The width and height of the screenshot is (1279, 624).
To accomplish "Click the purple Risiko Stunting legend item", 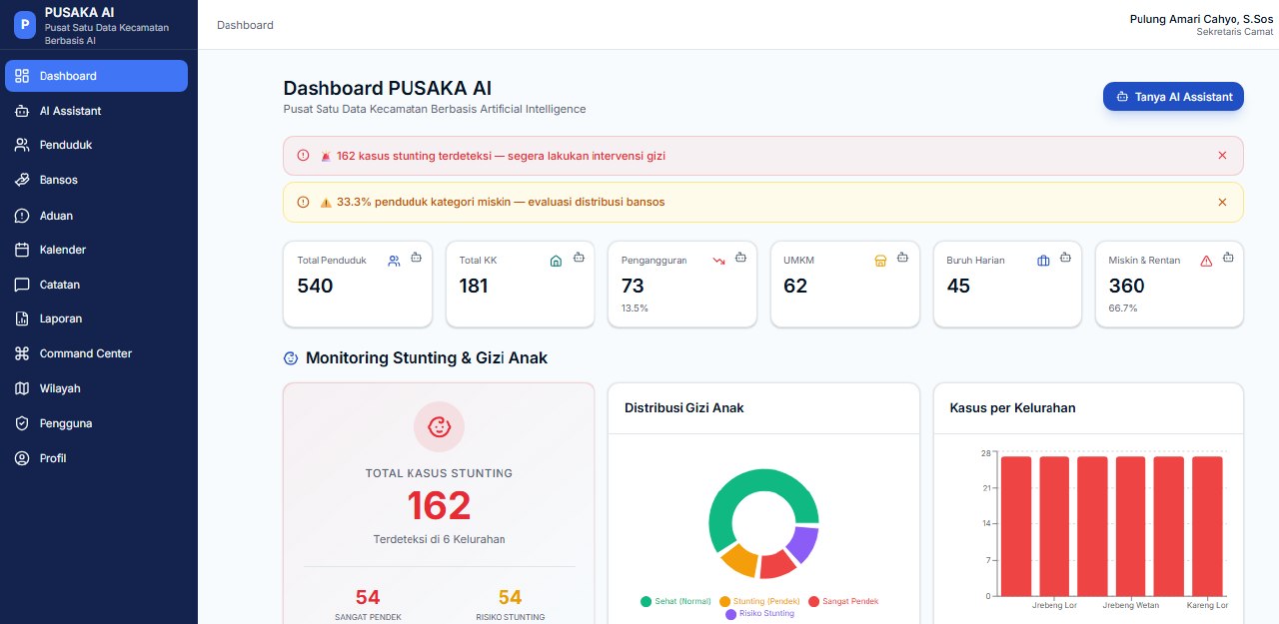I will [x=760, y=613].
